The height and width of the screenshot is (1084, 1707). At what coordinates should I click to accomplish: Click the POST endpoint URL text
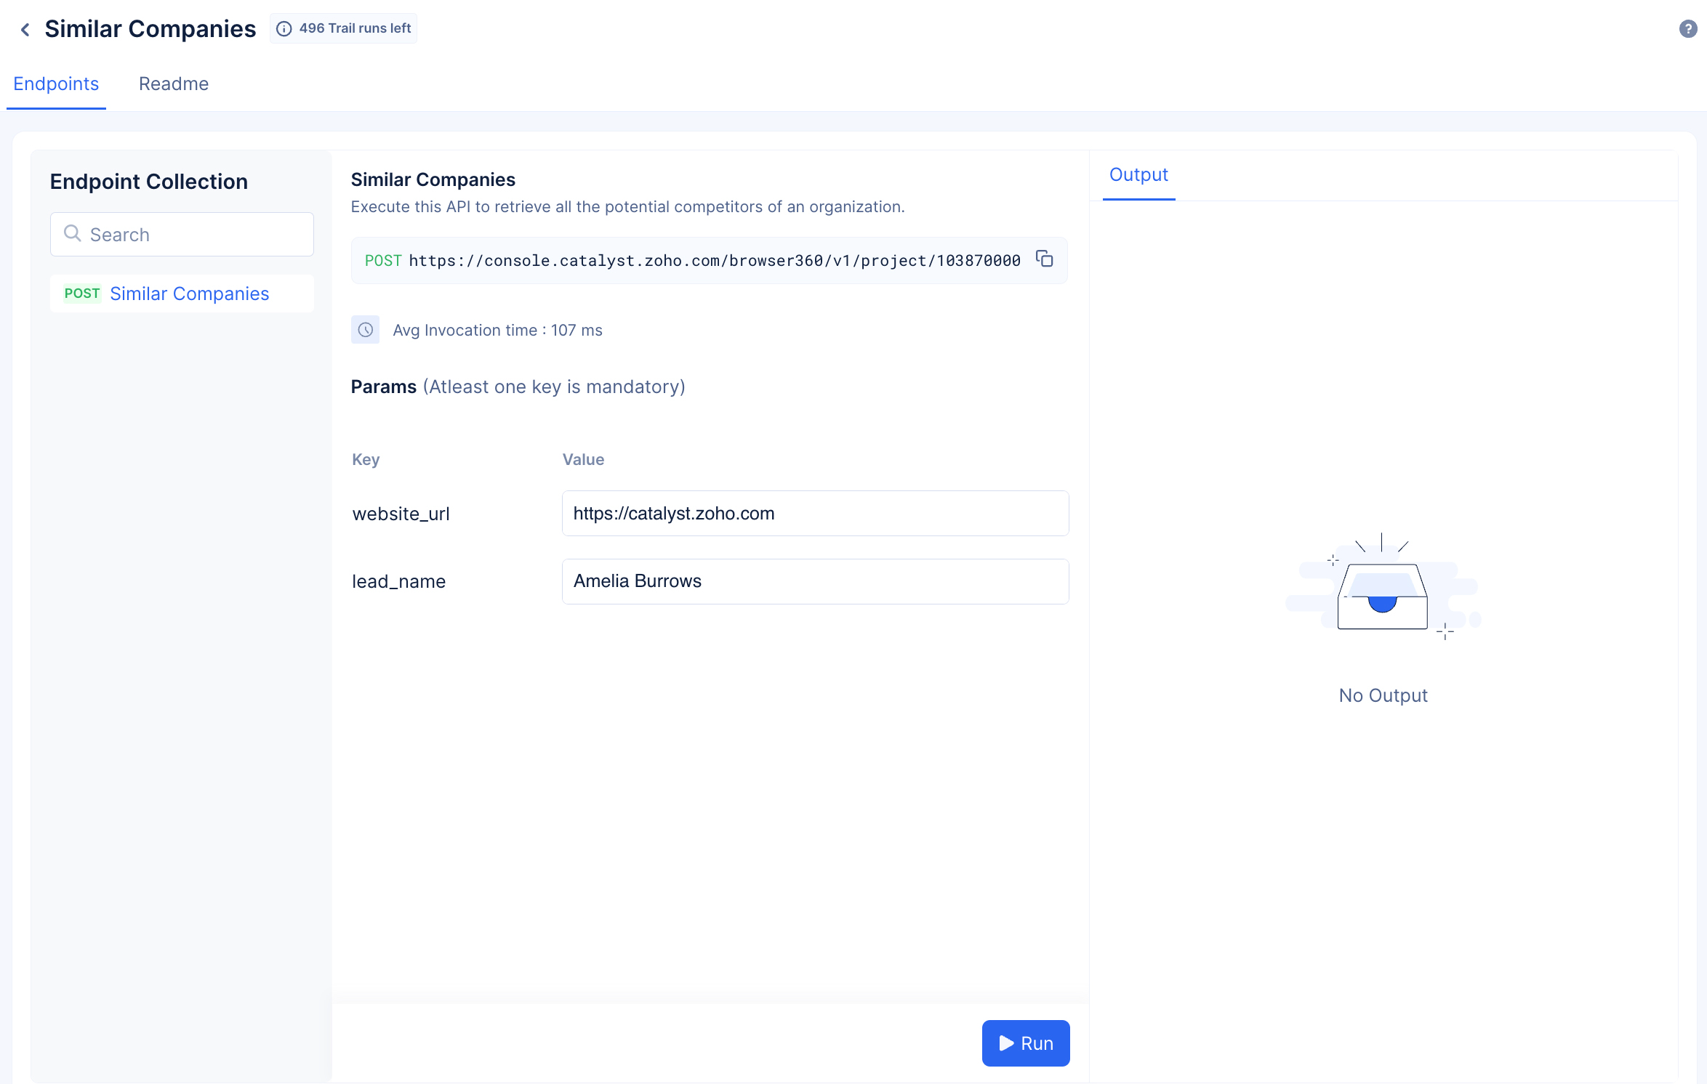click(692, 260)
